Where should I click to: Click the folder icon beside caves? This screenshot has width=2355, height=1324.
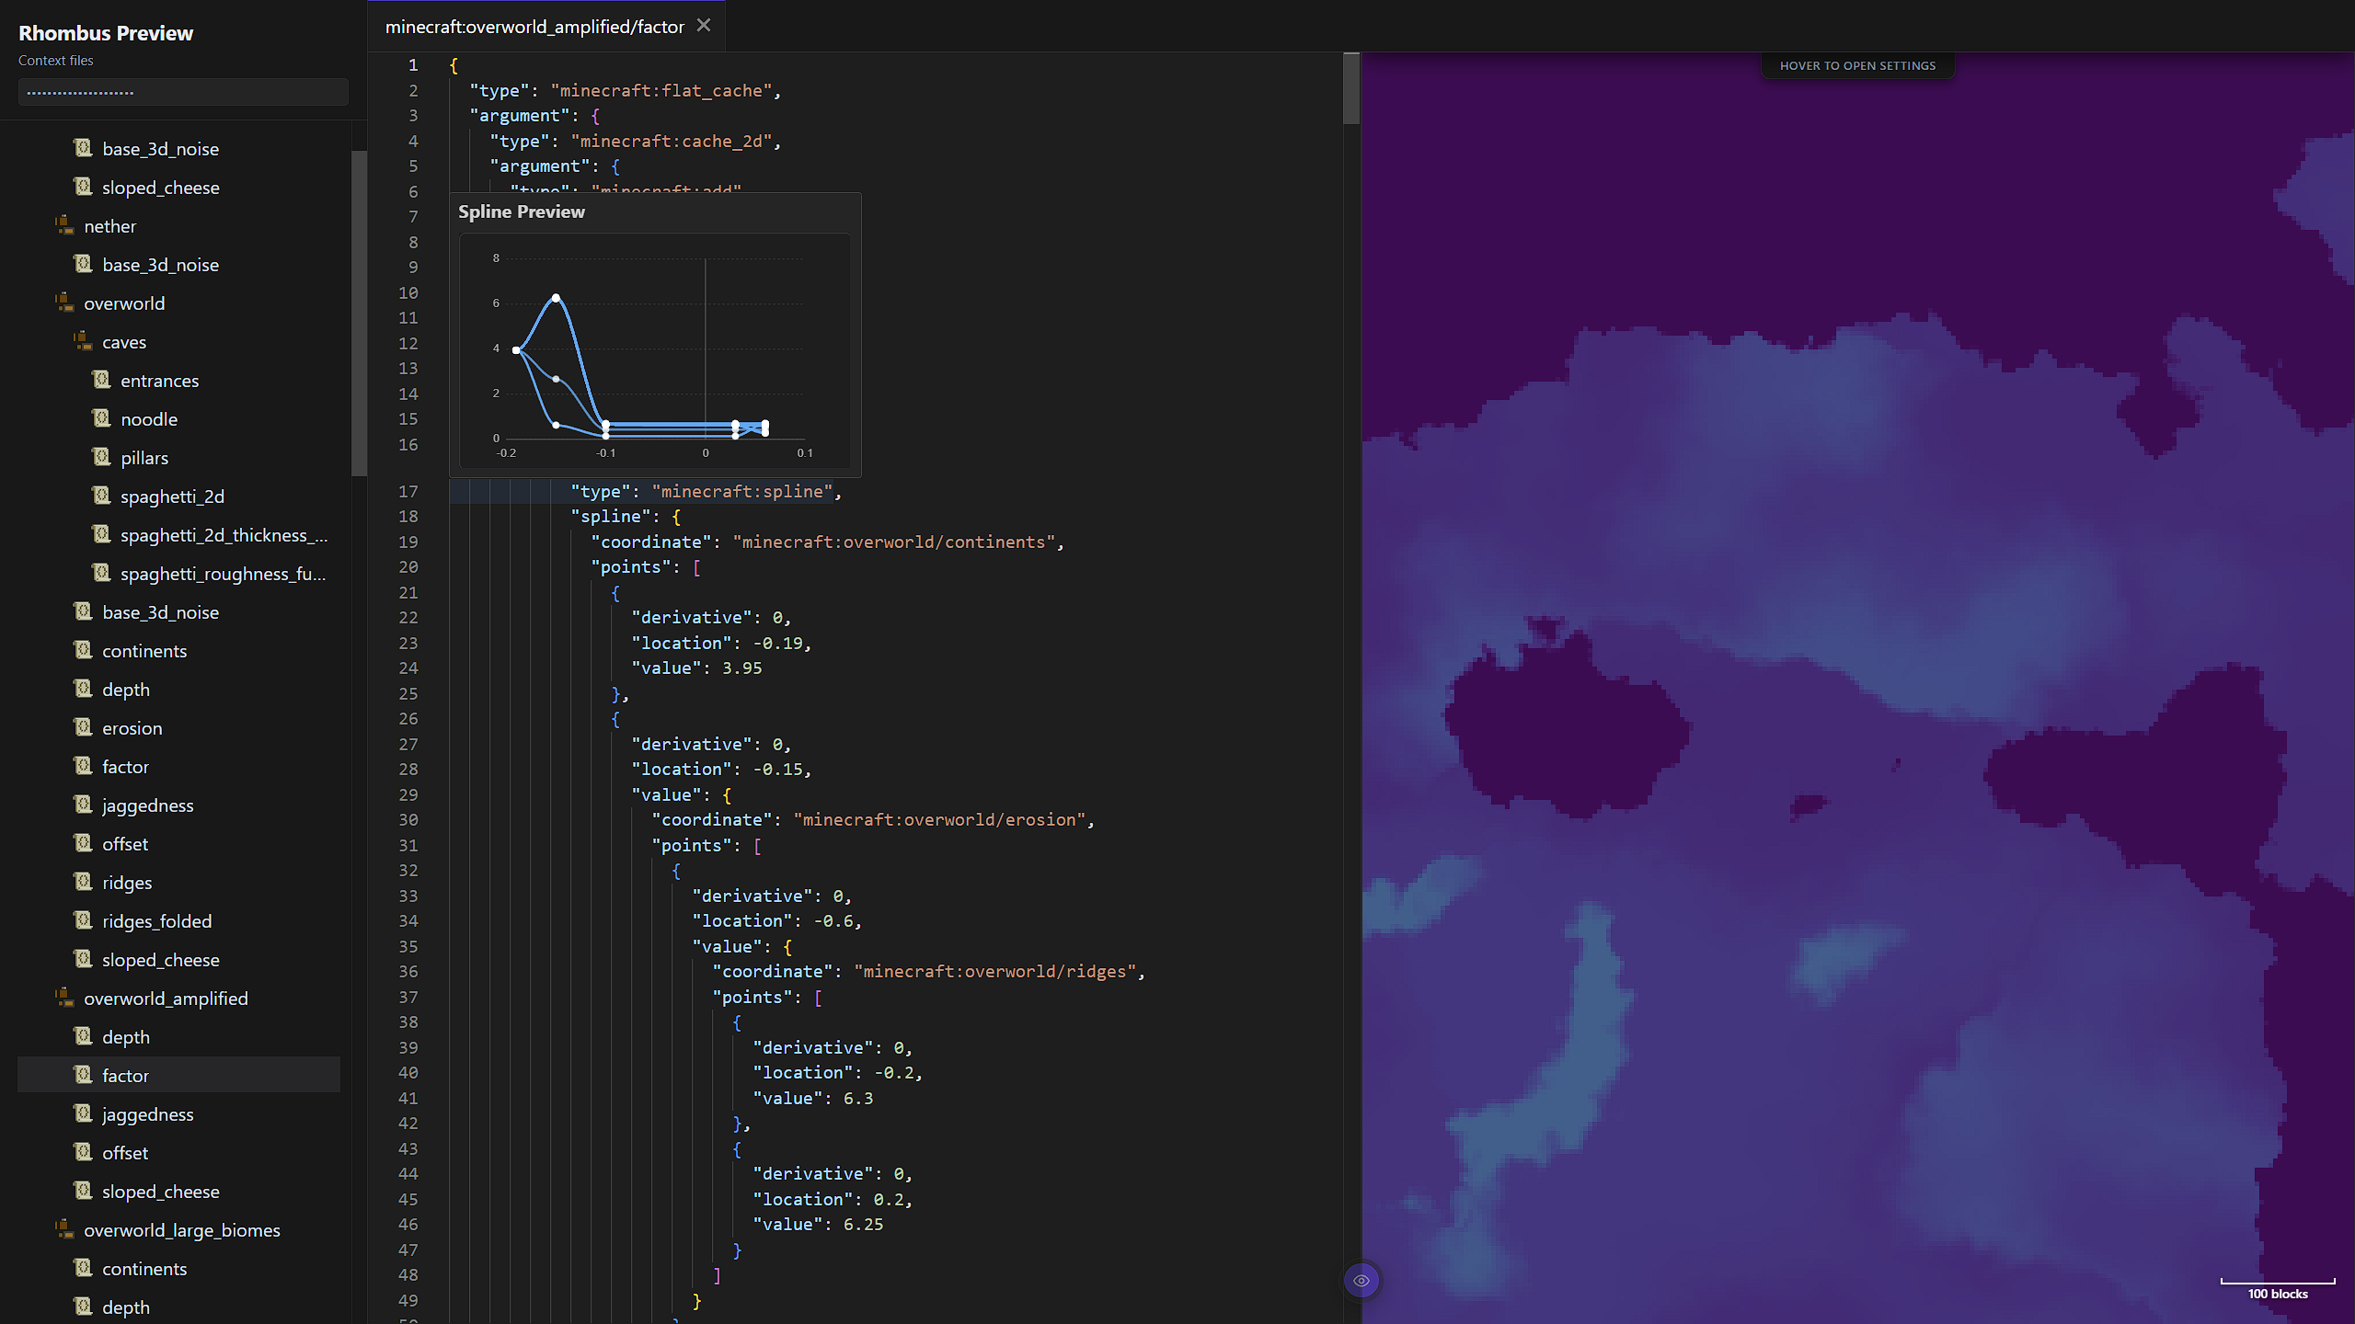pyautogui.click(x=83, y=341)
